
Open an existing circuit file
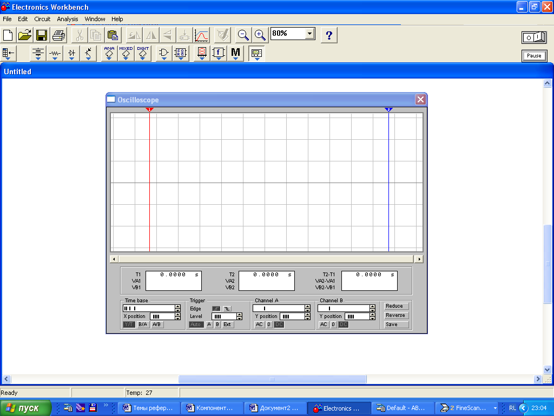(25, 35)
